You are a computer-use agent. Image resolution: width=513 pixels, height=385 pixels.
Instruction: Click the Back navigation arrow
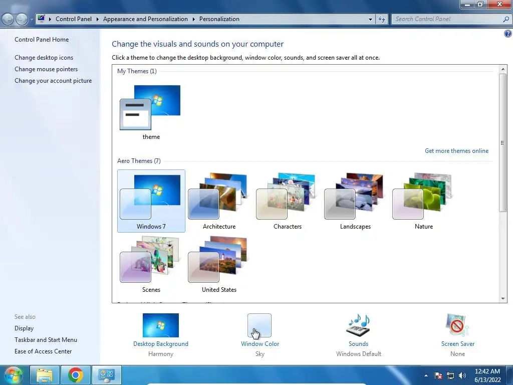[8, 20]
